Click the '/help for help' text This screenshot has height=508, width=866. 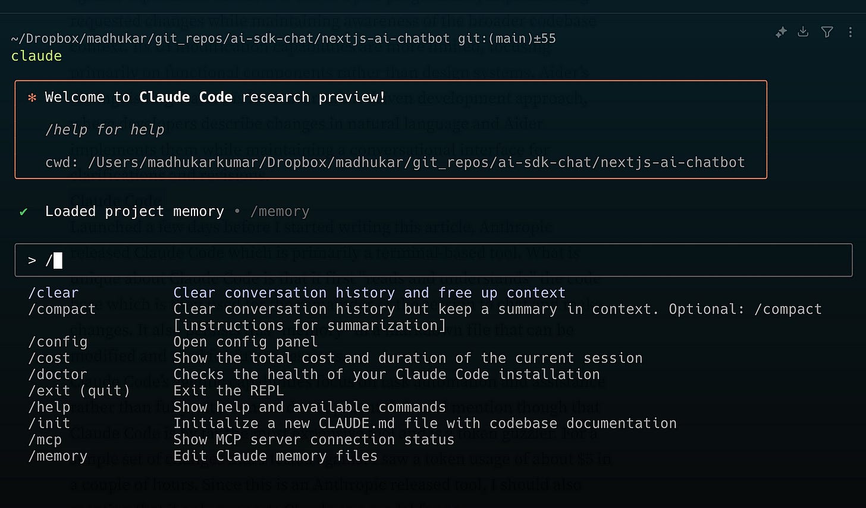click(105, 130)
